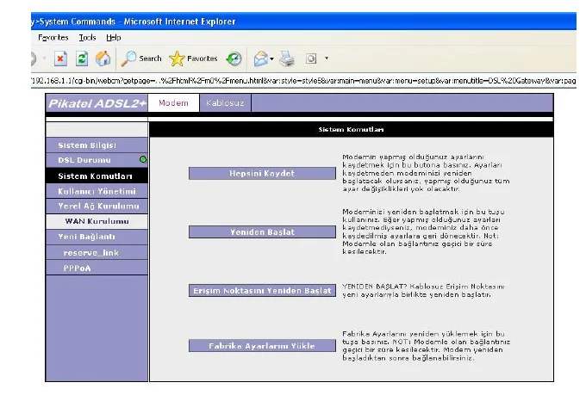The image size is (586, 401).
Task: Open WAN Kurulumu in the sidebar
Action: (x=97, y=221)
